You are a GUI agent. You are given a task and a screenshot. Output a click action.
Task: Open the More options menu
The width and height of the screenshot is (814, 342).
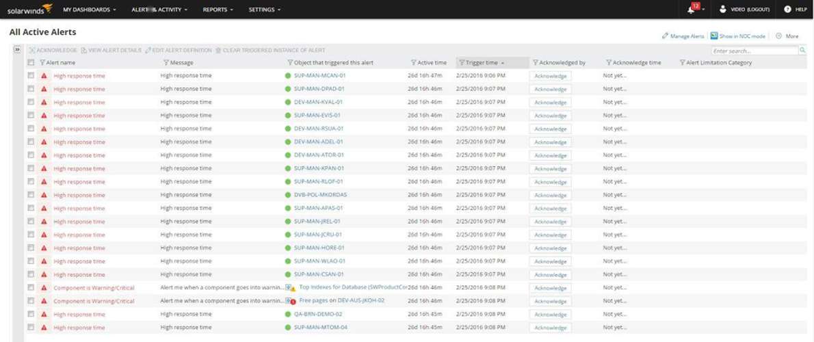787,36
